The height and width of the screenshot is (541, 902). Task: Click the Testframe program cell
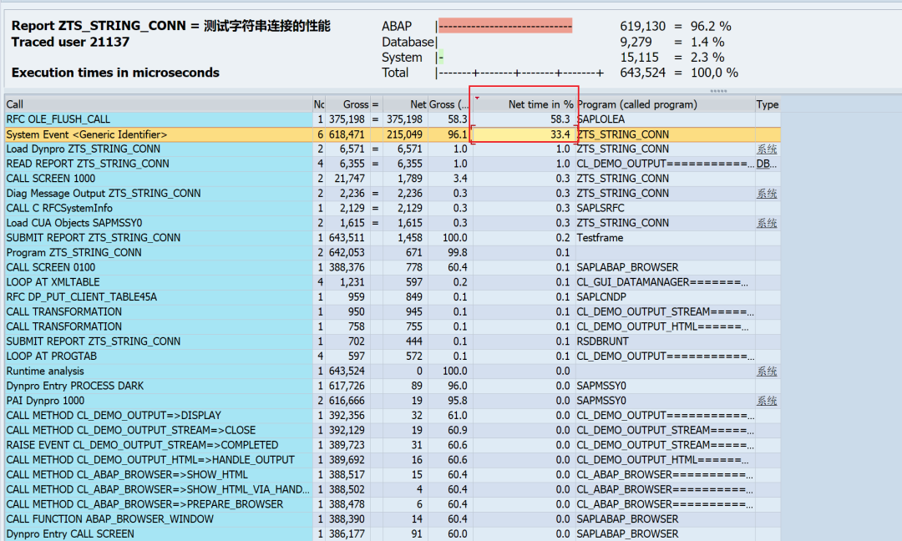pyautogui.click(x=665, y=238)
